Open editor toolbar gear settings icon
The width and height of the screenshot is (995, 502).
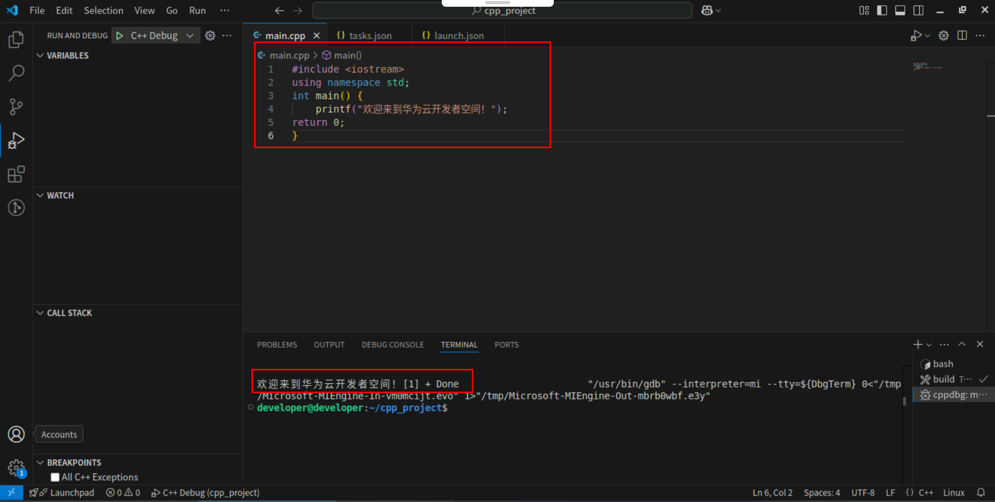click(x=944, y=35)
